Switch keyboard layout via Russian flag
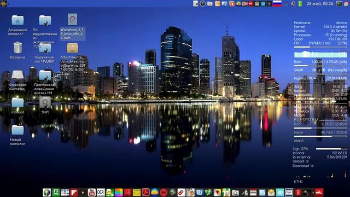Screen dimensions: 350x197 pyautogui.click(x=277, y=3)
